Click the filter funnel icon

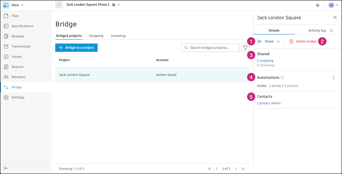coord(245,48)
